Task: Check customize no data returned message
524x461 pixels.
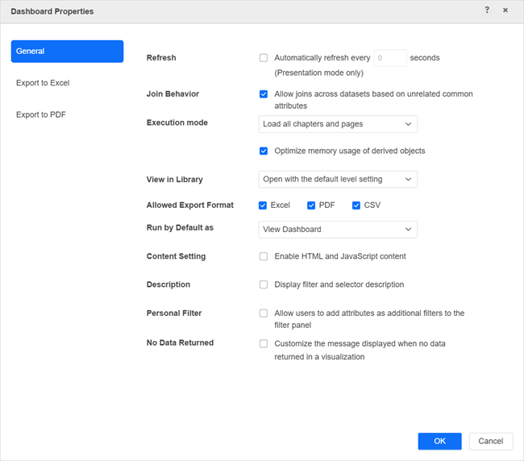Action: coord(264,343)
